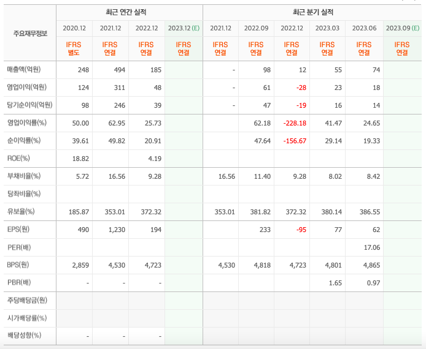The height and width of the screenshot is (349, 426).
Task: Click the 248 revenue value
Action: [83, 70]
